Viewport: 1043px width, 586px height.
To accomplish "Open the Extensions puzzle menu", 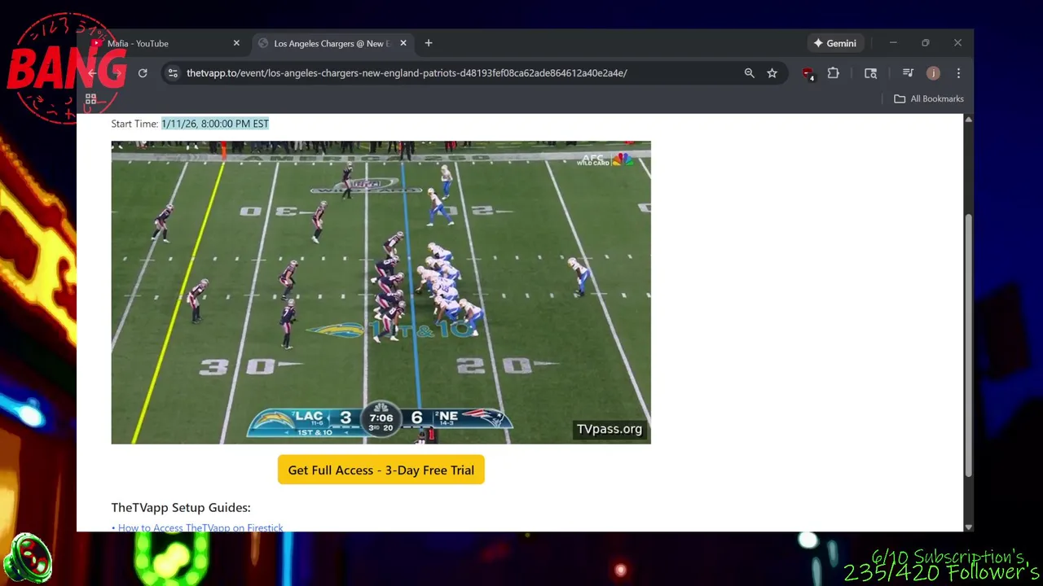I will click(833, 73).
